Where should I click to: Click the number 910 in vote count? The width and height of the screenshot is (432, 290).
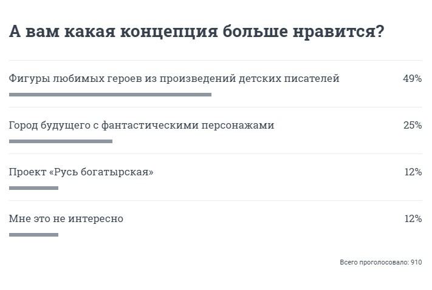[x=416, y=262]
